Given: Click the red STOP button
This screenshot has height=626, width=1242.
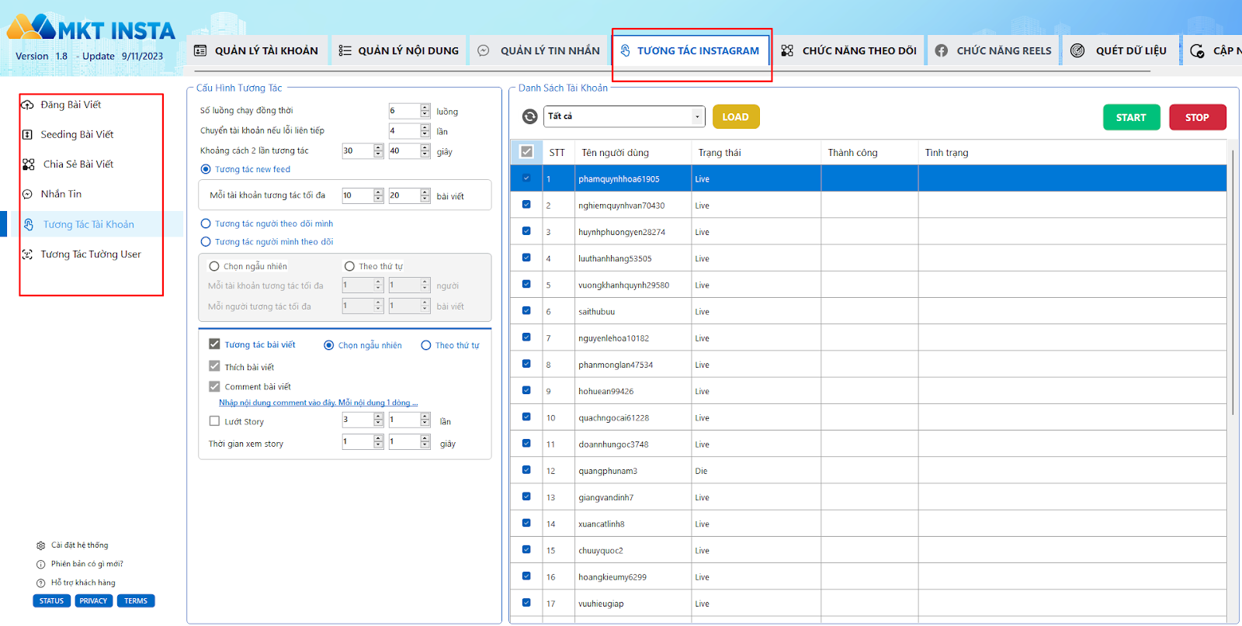Looking at the screenshot, I should click(1197, 117).
